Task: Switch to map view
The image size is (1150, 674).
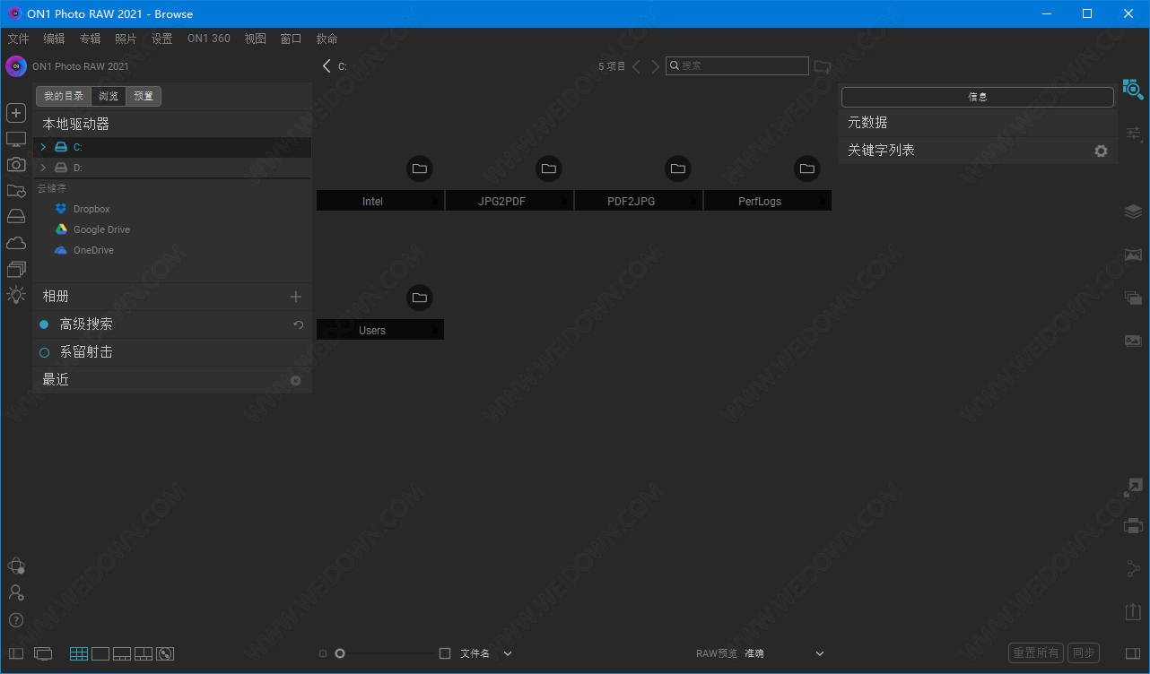Action: (165, 654)
